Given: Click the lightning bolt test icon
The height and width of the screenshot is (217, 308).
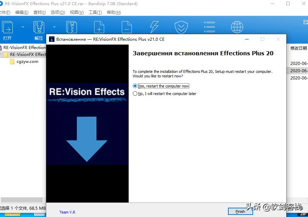Looking at the screenshot, I should [154, 27].
